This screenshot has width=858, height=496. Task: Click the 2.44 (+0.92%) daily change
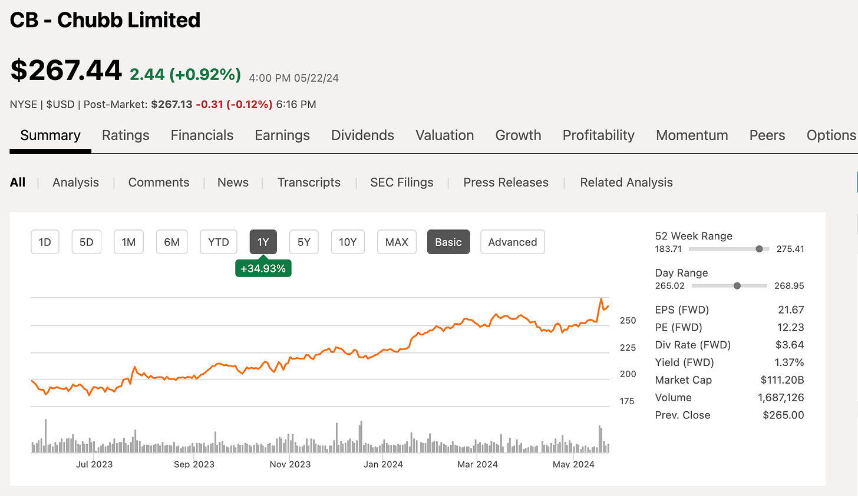pyautogui.click(x=185, y=74)
